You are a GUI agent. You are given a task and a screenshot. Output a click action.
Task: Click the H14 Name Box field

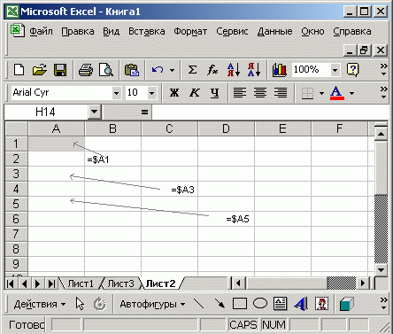pos(46,113)
